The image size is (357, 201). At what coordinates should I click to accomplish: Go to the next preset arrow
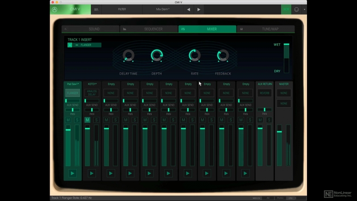pos(199,9)
